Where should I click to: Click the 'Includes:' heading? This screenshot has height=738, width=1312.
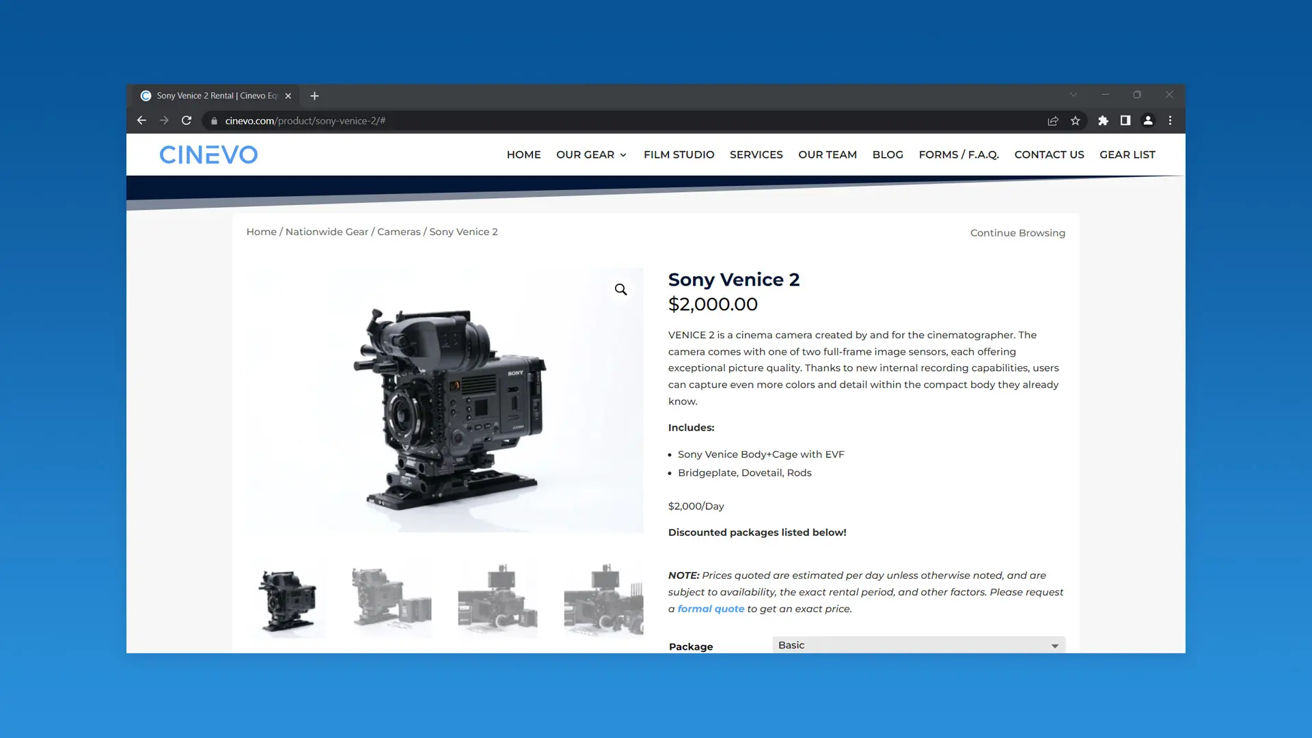pyautogui.click(x=691, y=428)
